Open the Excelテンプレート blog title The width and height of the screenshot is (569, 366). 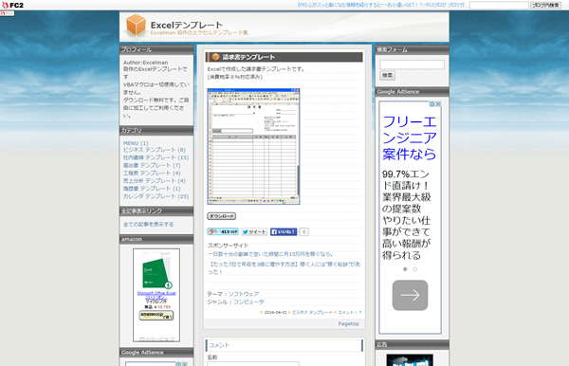tap(187, 25)
